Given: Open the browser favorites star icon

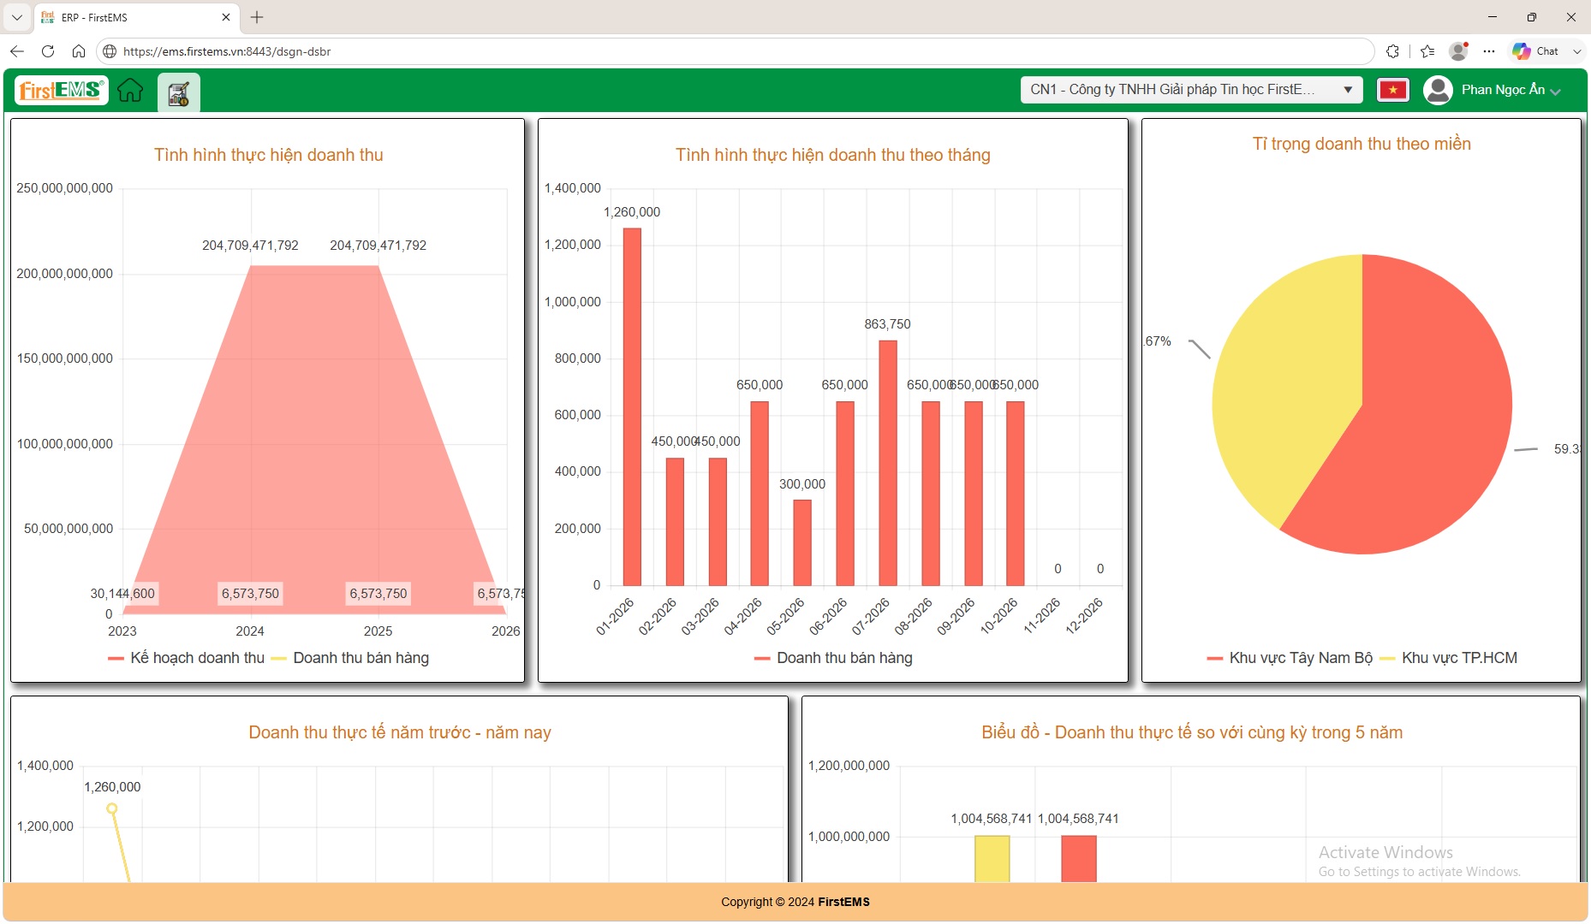Looking at the screenshot, I should pyautogui.click(x=1427, y=51).
